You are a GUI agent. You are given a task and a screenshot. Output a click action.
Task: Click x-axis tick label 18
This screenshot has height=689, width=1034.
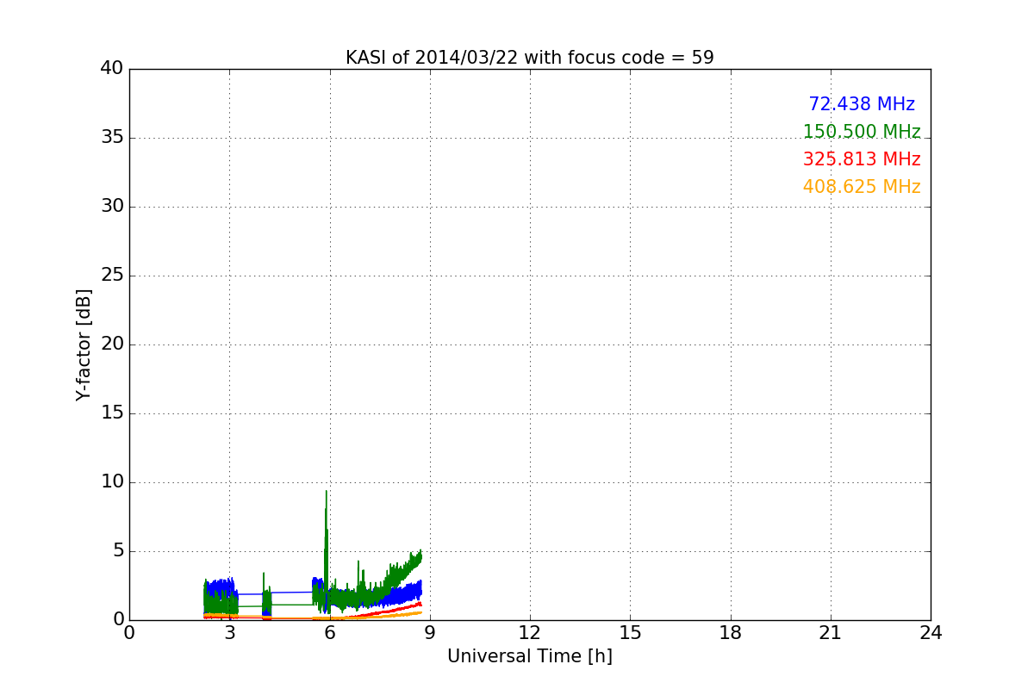[x=731, y=633]
